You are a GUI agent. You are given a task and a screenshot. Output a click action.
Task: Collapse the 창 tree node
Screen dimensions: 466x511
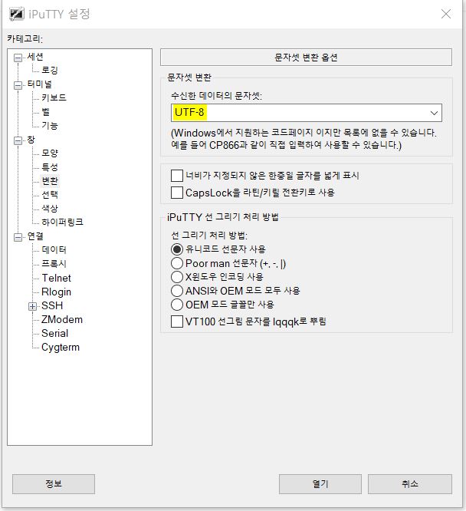tap(18, 140)
